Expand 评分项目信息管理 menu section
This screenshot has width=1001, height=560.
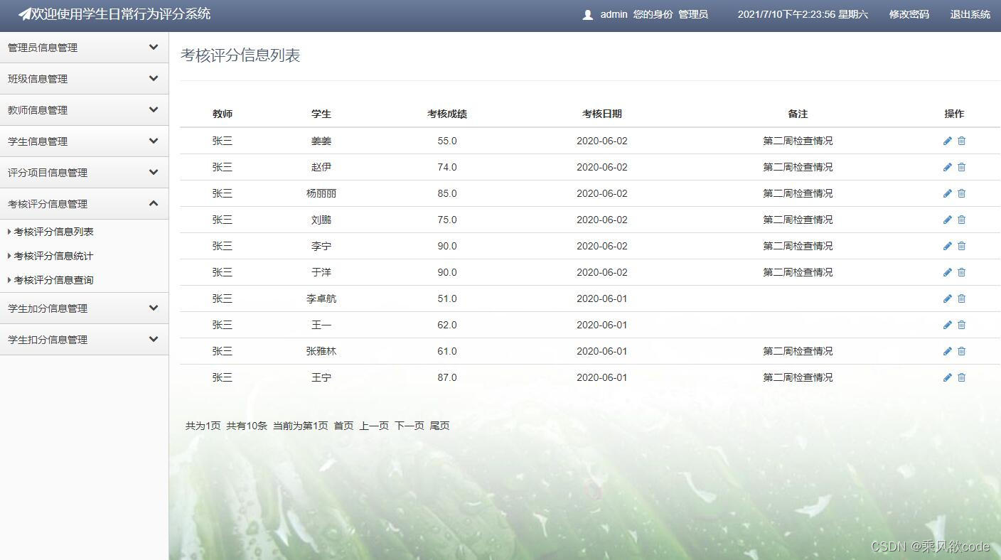coord(84,173)
